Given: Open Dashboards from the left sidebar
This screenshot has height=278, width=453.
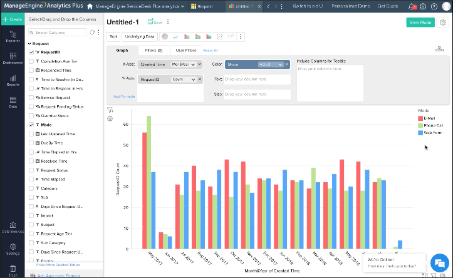Looking at the screenshot, I should point(13,60).
